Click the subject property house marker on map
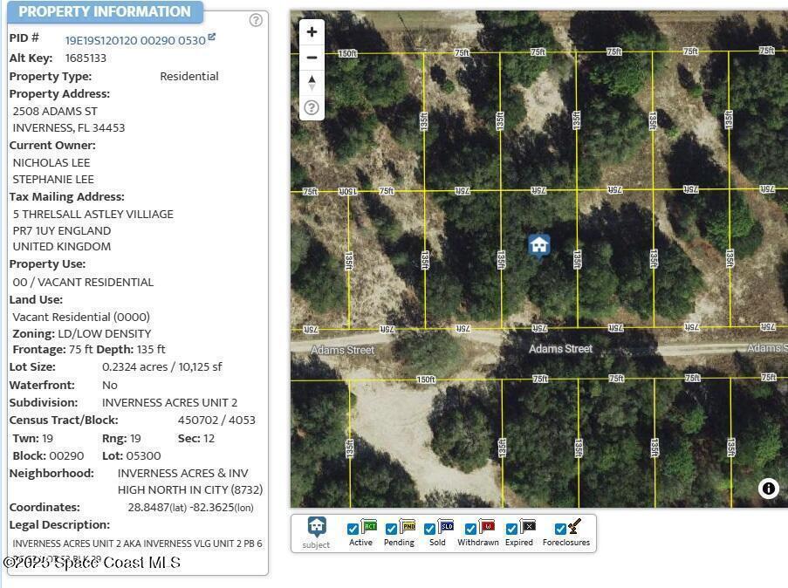Image resolution: width=788 pixels, height=588 pixels. point(539,245)
